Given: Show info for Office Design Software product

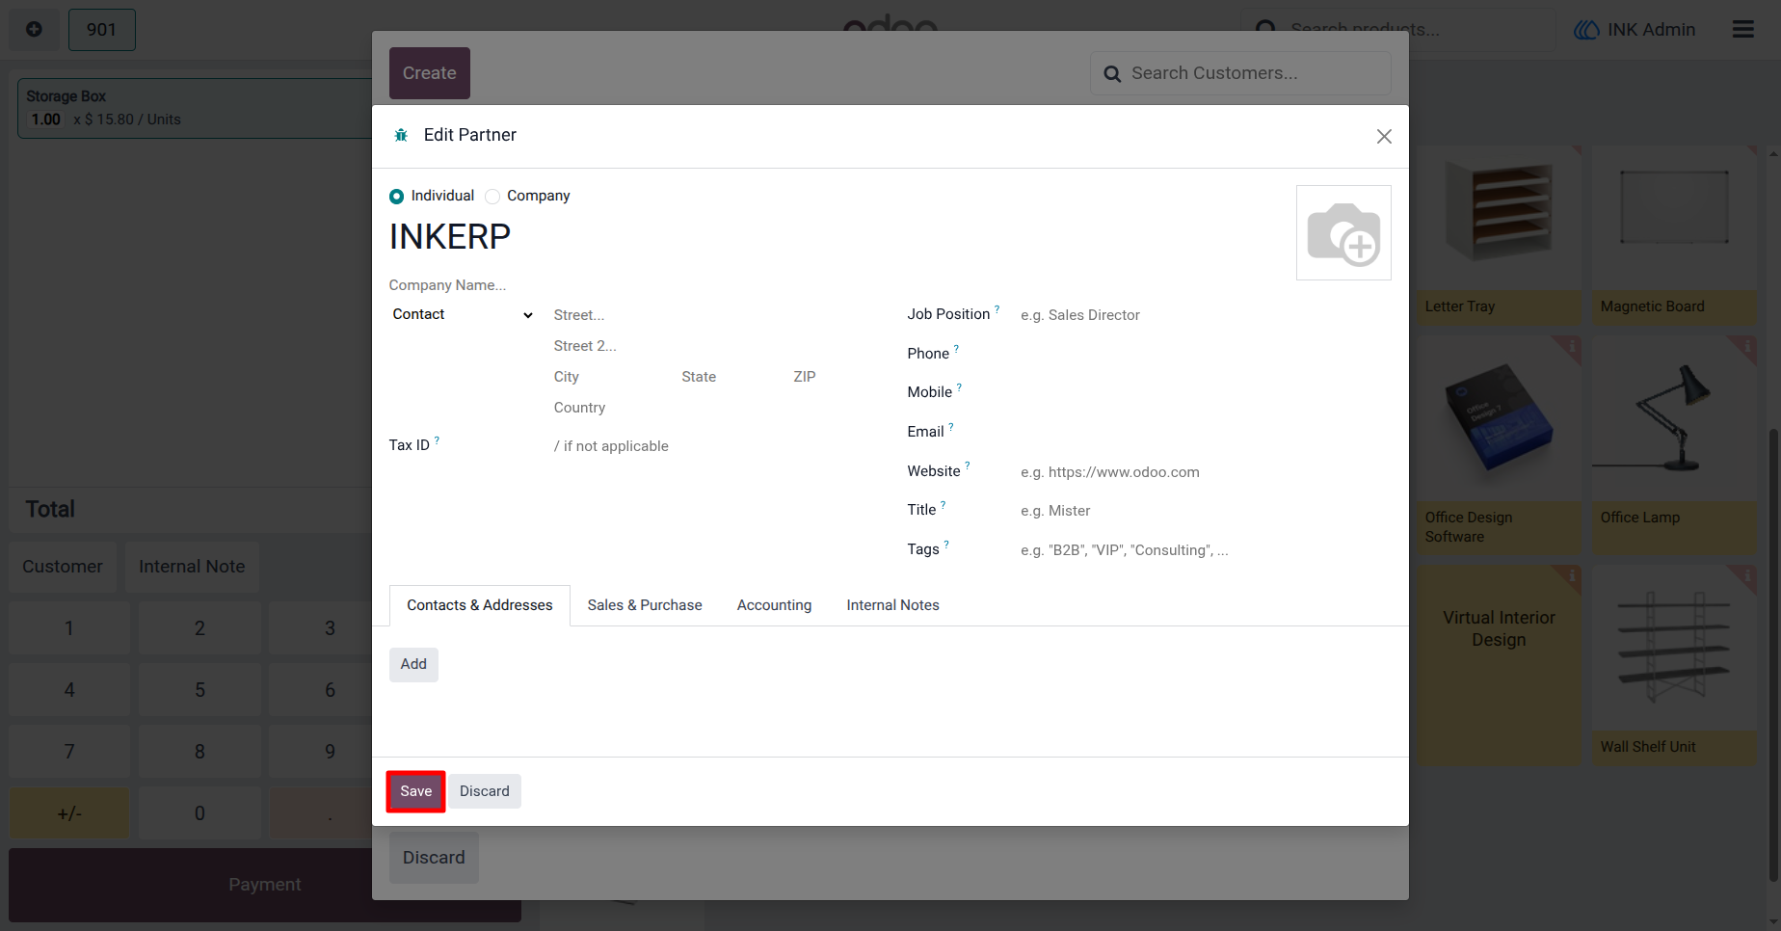Looking at the screenshot, I should (x=1572, y=345).
